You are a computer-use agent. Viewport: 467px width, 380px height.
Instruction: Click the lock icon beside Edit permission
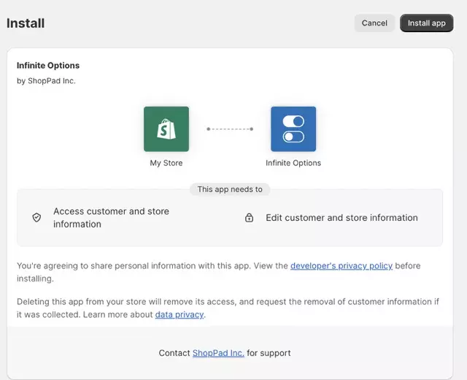tap(249, 217)
